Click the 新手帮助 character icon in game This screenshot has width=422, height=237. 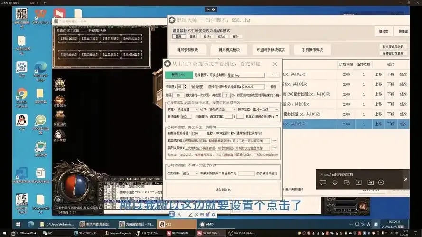click(x=59, y=136)
